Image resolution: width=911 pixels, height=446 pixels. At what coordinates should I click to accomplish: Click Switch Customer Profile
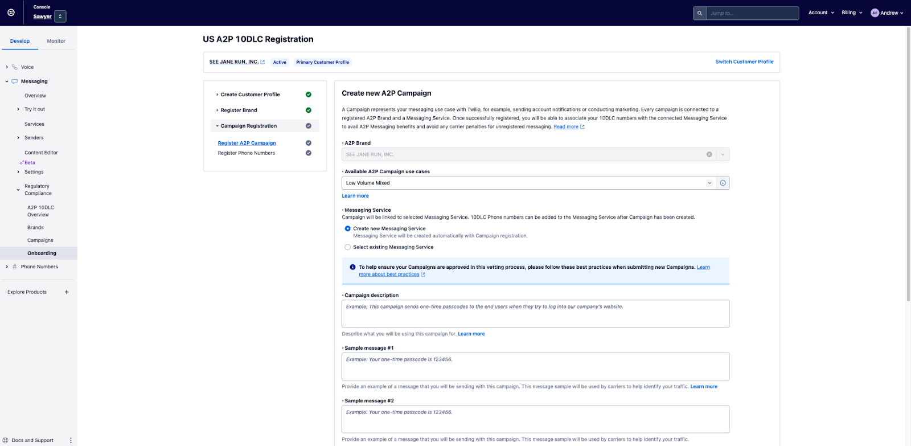point(744,62)
